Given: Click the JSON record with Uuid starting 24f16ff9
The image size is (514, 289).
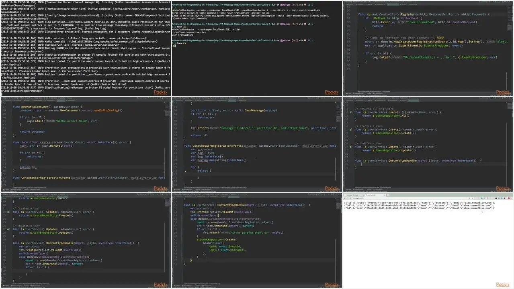Looking at the screenshot, I should point(419,206).
